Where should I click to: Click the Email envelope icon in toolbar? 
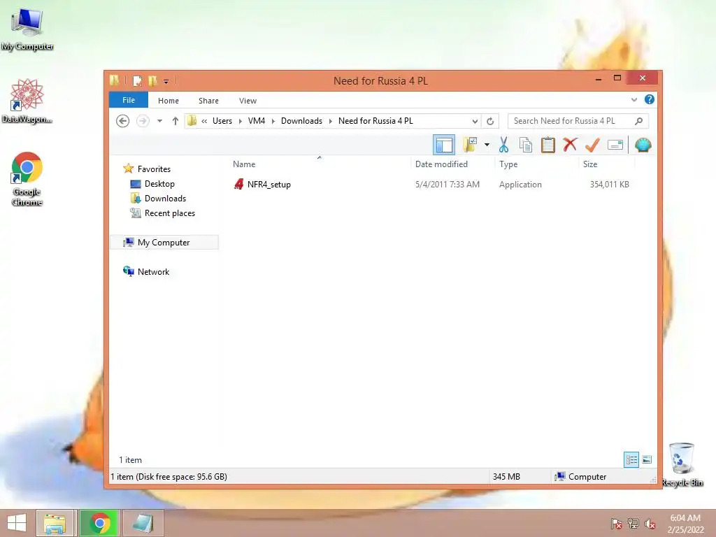(615, 145)
